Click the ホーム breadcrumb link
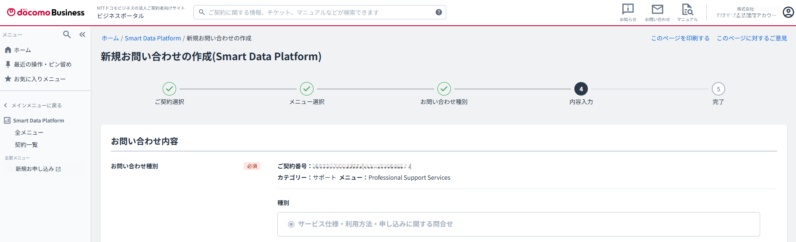Screen dimensions: 796x242 (110, 38)
